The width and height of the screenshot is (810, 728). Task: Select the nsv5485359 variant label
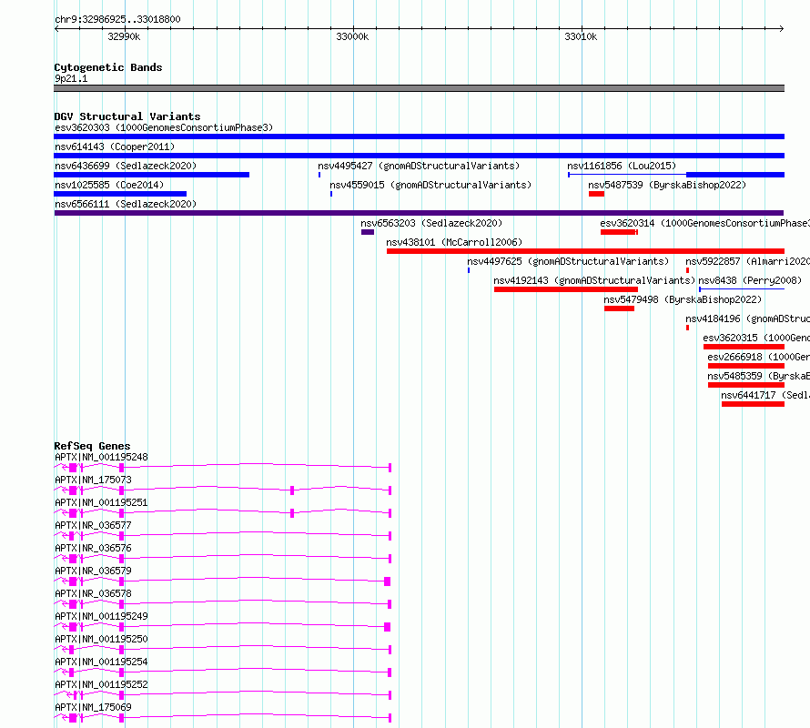pyautogui.click(x=758, y=376)
